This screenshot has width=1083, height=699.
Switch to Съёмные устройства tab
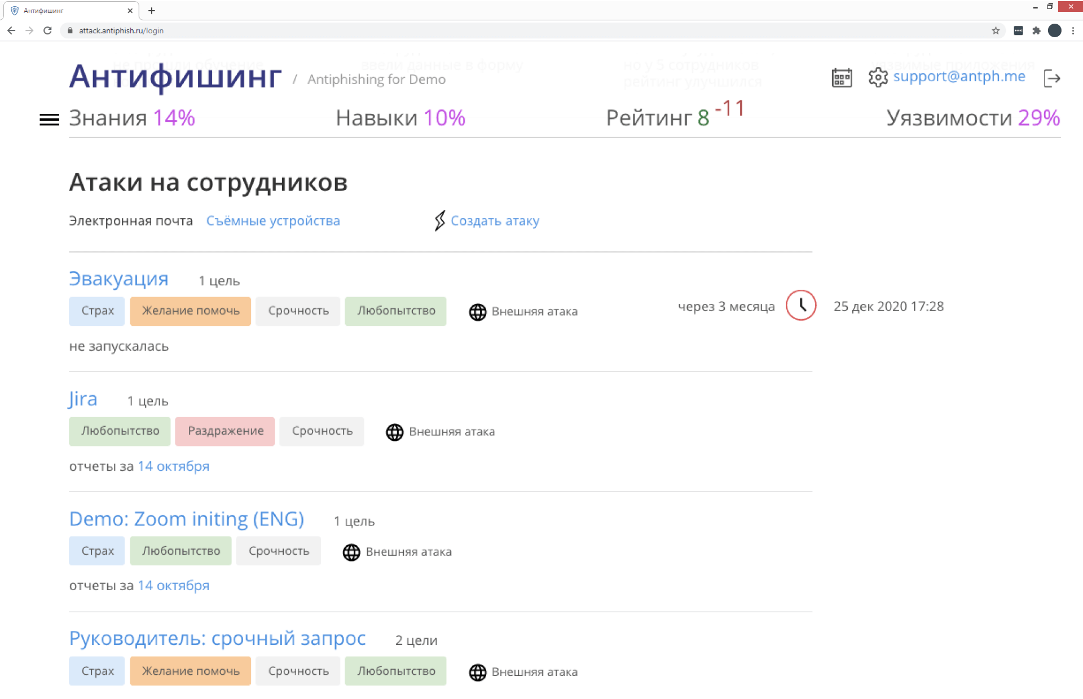pos(273,221)
